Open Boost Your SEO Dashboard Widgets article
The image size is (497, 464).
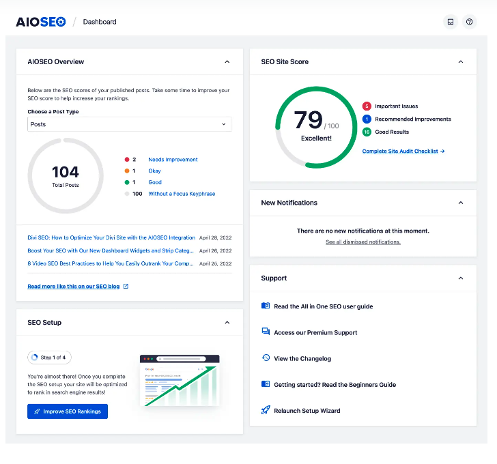[111, 250]
